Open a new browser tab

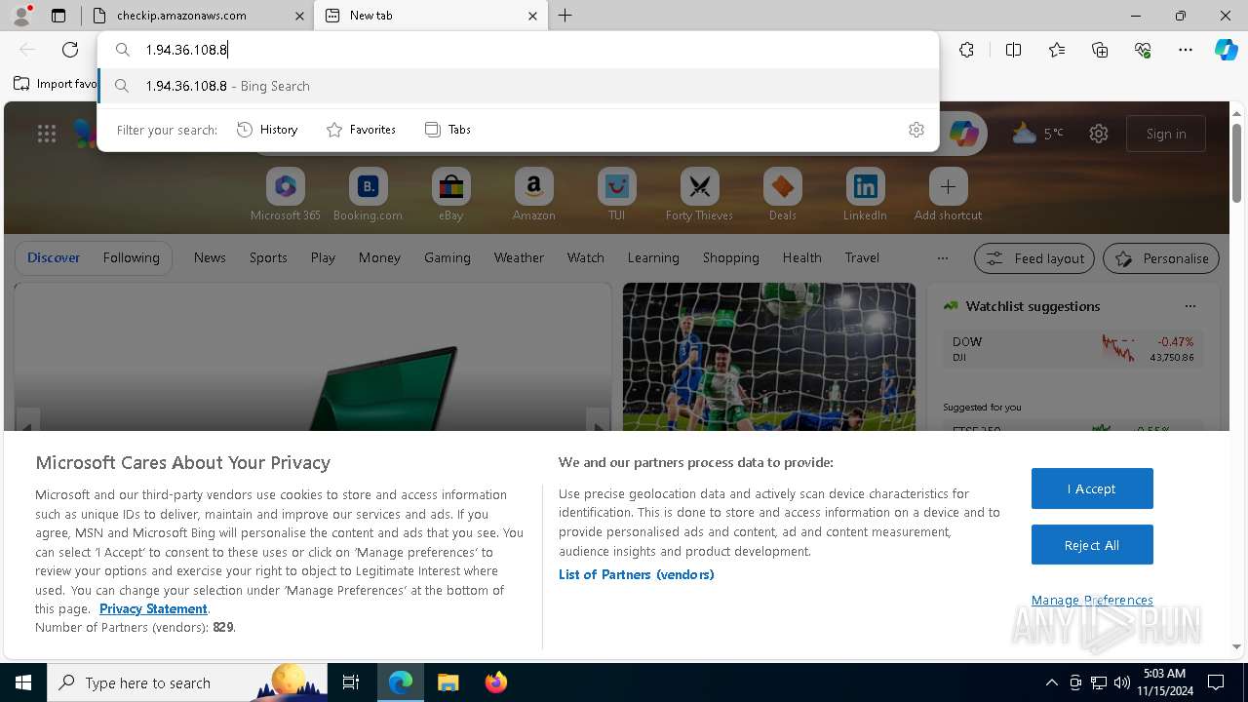[x=565, y=16]
